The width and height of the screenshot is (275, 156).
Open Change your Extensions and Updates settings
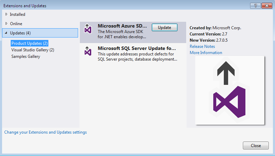[x=45, y=132]
